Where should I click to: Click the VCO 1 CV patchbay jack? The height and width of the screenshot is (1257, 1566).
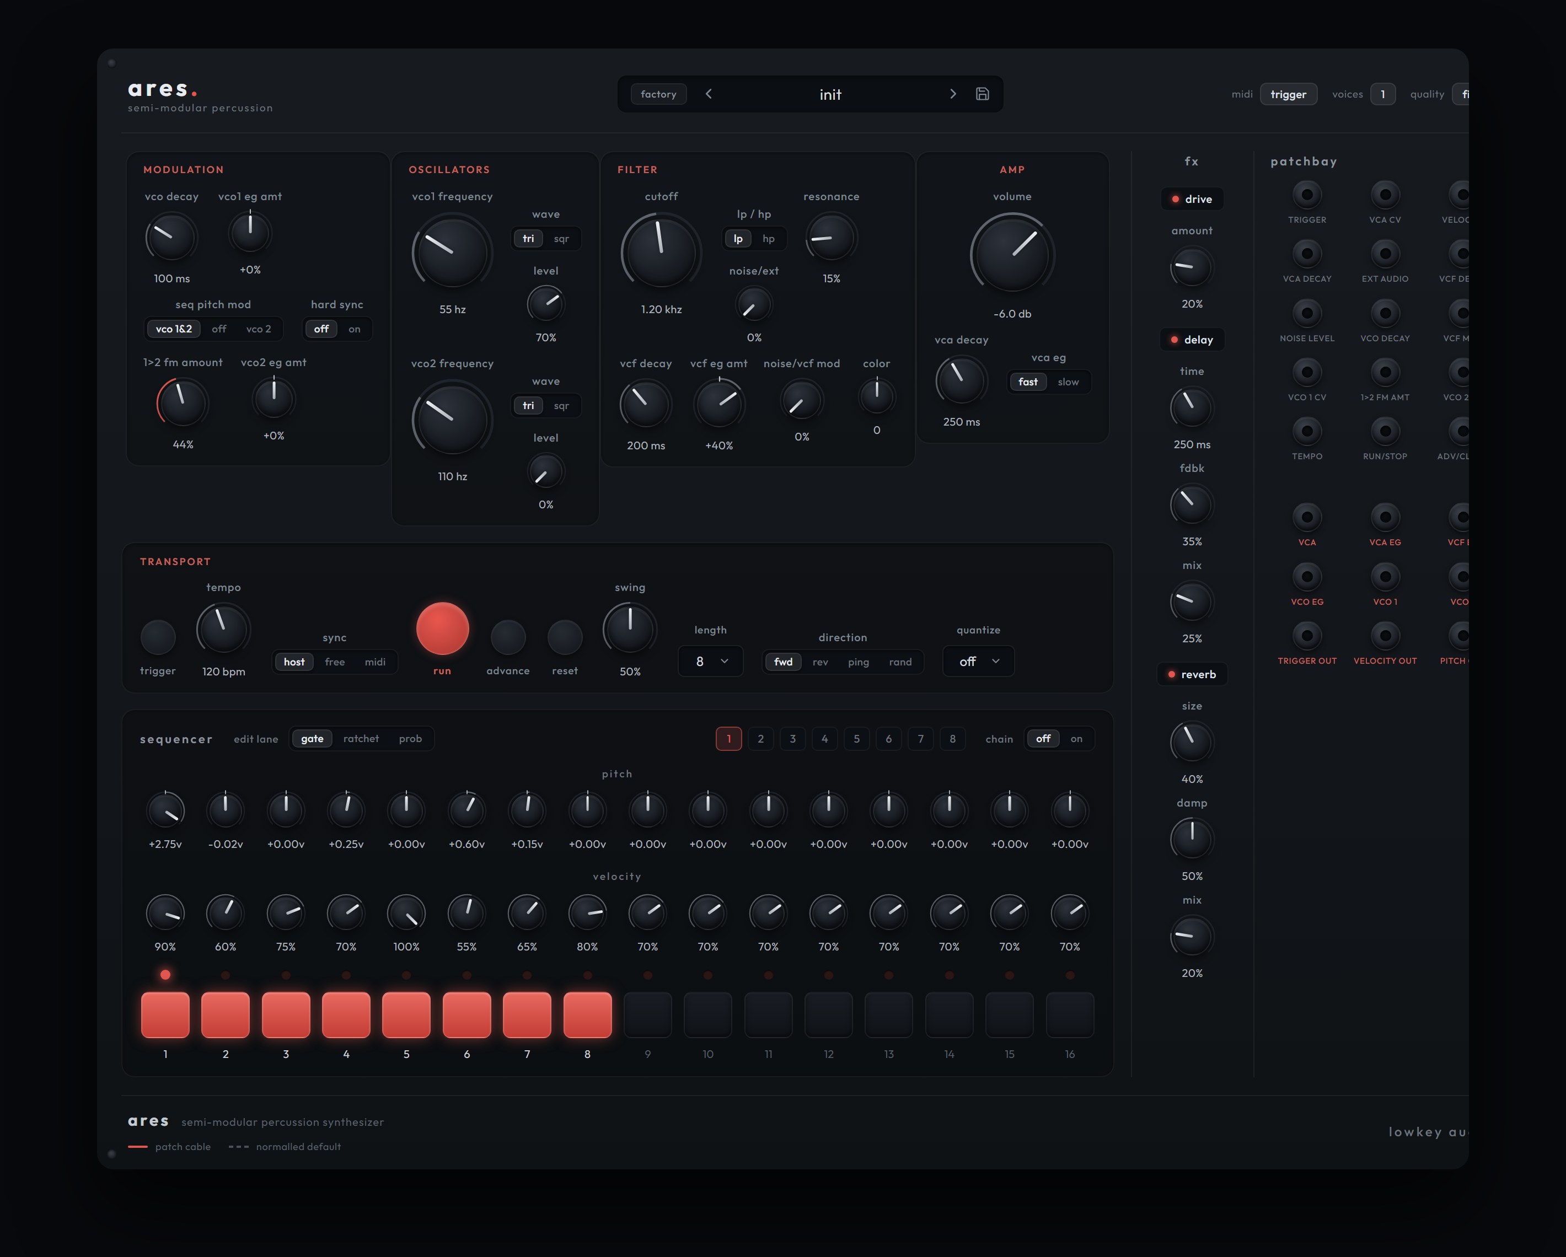(1307, 373)
